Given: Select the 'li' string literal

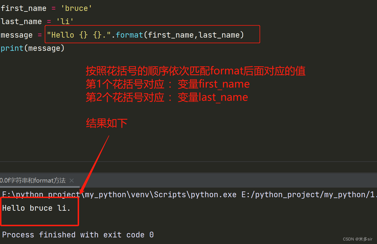Looking at the screenshot, I should click(x=64, y=21).
